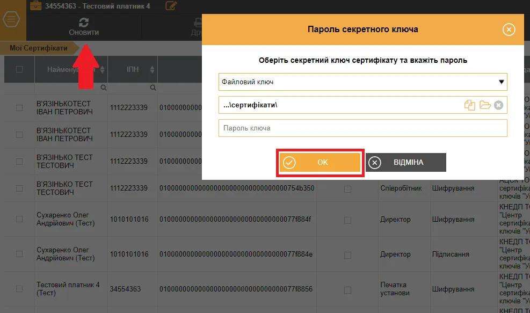Click the search icon under Найменування column
530x313 pixels.
coord(103,88)
